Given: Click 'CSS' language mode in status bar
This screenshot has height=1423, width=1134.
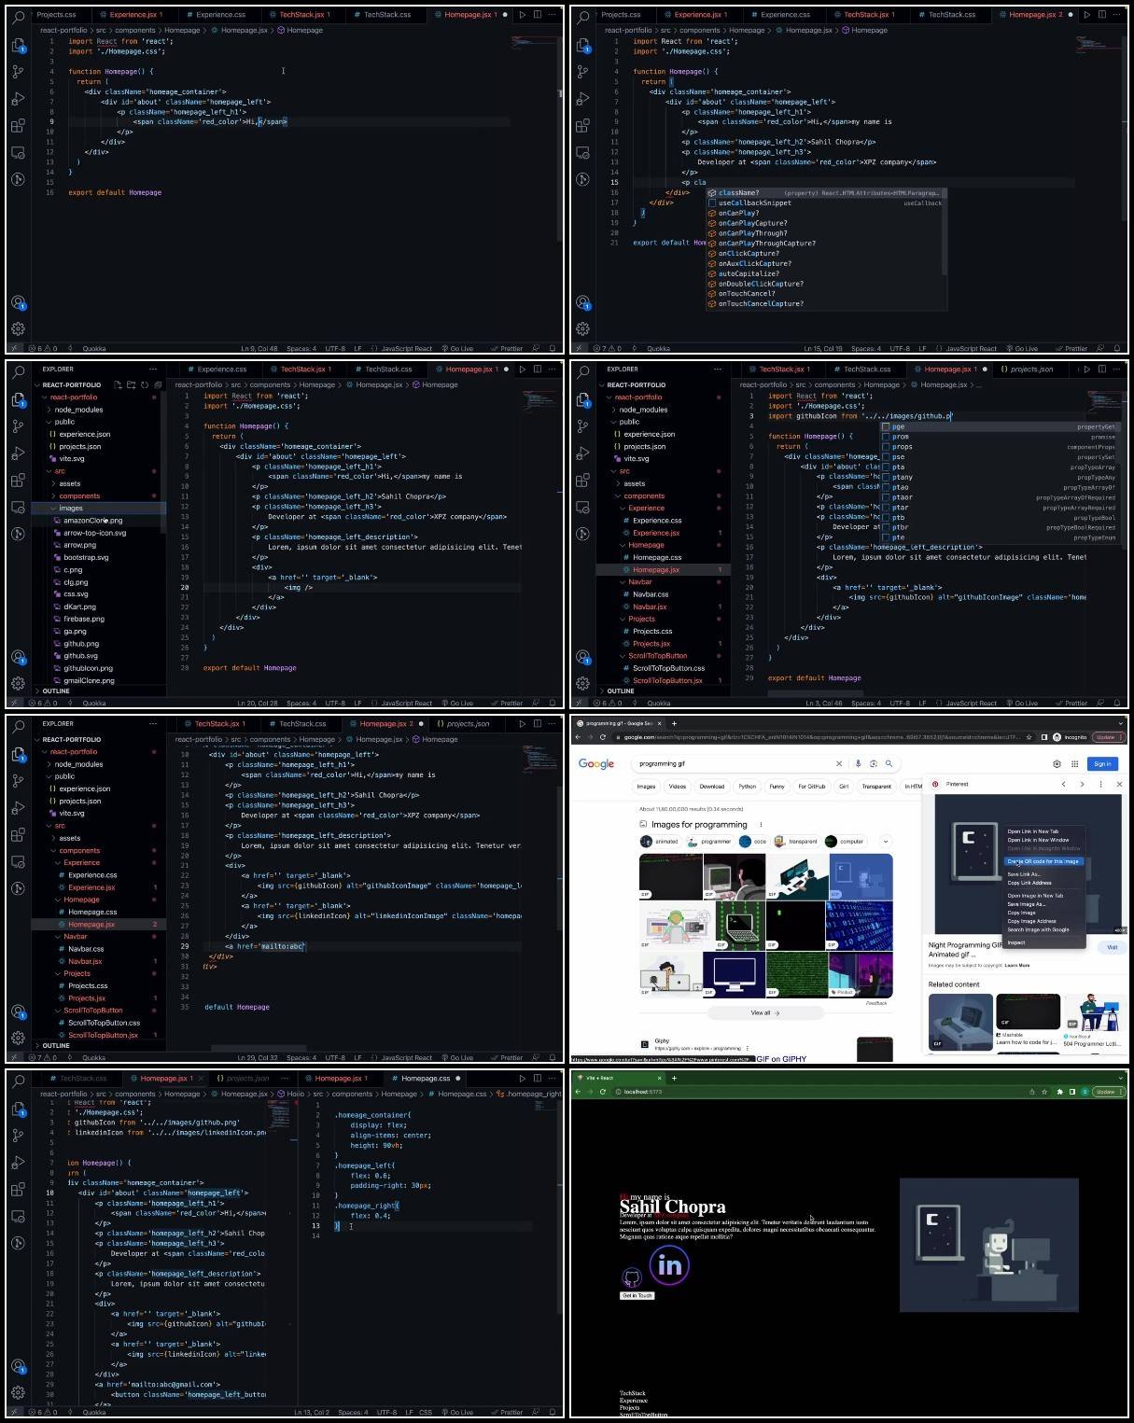Looking at the screenshot, I should (x=426, y=1413).
